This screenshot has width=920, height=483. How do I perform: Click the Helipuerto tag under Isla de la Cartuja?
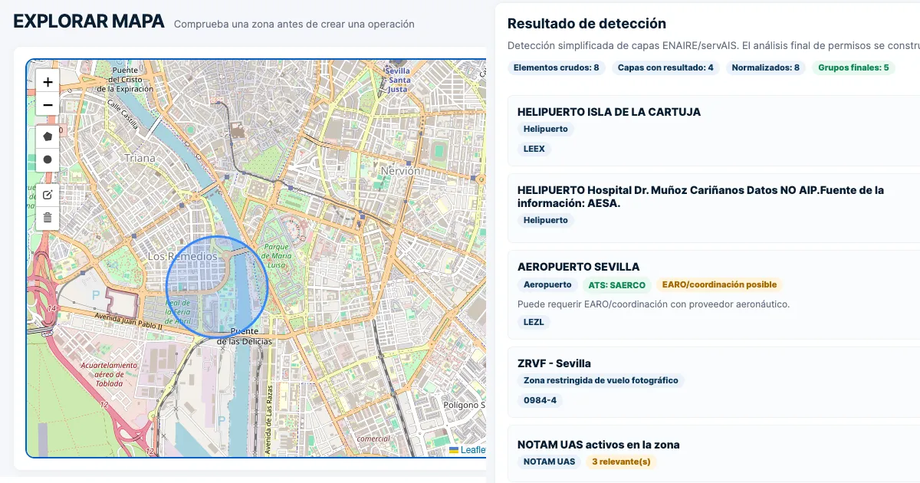point(546,129)
